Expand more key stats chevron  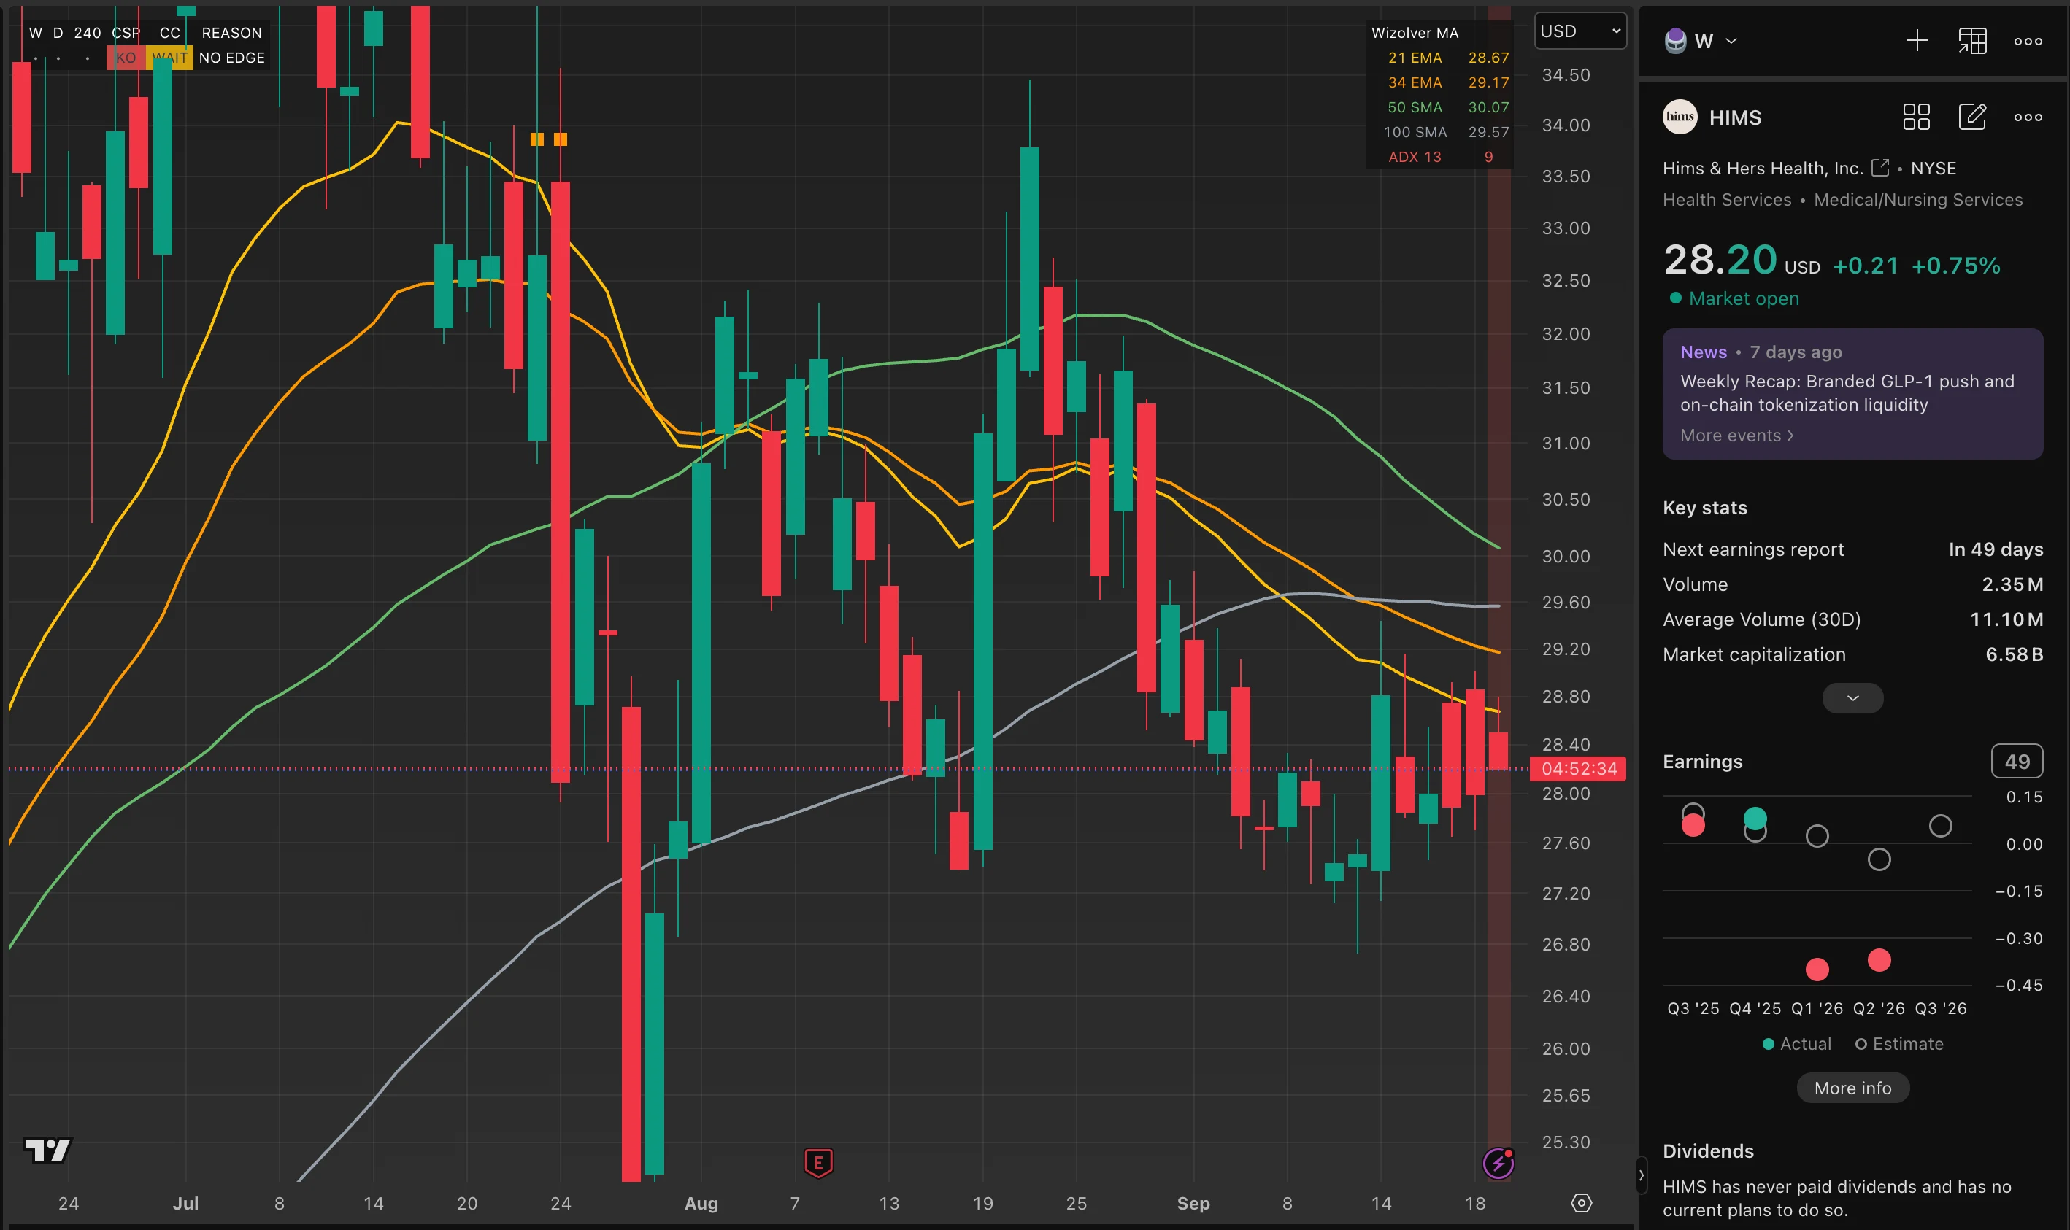pyautogui.click(x=1852, y=698)
